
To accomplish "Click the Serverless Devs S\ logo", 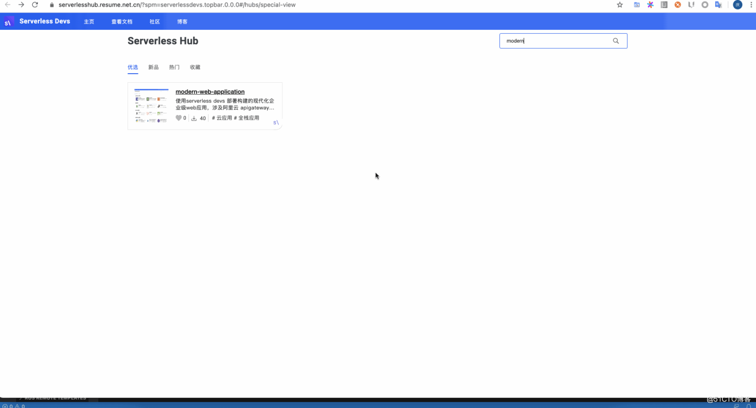I will 9,22.
